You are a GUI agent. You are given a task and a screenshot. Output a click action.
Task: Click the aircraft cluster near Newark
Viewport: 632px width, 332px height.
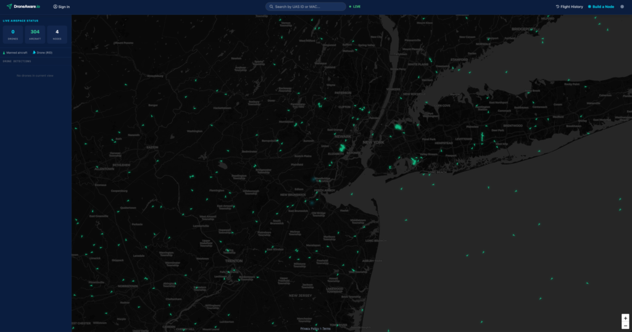point(341,148)
